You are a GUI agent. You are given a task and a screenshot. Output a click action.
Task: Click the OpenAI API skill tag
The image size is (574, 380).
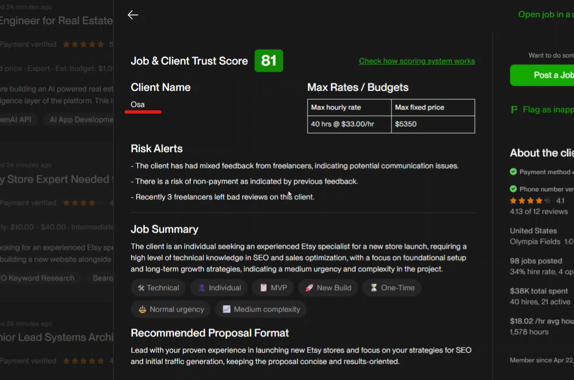pyautogui.click(x=16, y=119)
